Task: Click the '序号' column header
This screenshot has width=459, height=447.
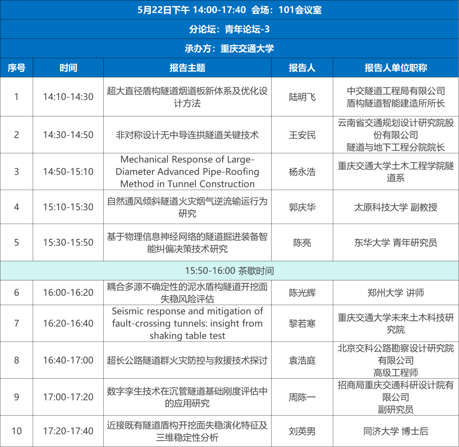Action: click(x=17, y=68)
